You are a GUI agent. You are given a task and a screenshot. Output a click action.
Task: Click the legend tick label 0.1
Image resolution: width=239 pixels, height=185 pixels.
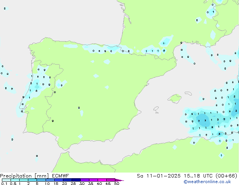[4, 184]
